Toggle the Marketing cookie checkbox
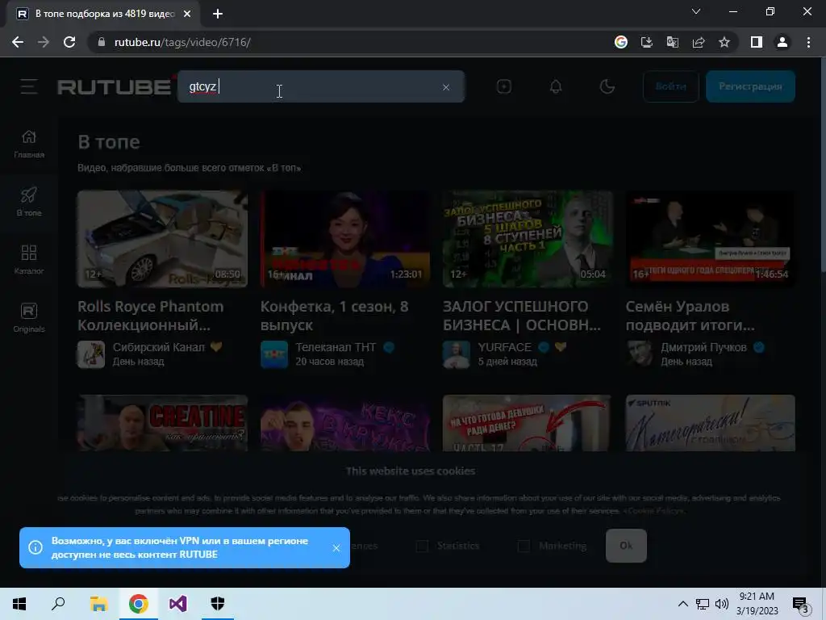Viewport: 826px width, 620px height. pos(524,547)
